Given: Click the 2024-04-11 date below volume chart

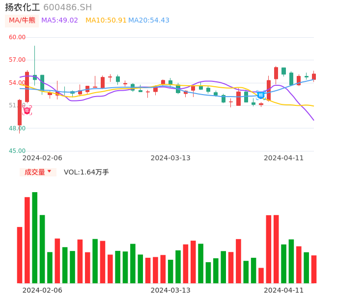Looking at the screenshot, I should (284, 290).
